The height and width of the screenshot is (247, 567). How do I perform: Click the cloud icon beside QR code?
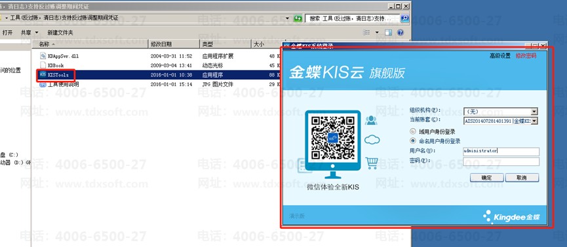tap(372, 140)
